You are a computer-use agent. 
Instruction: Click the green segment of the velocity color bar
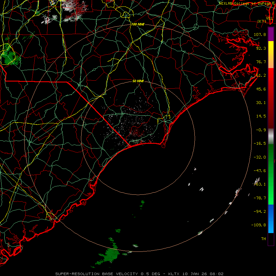click(x=271, y=174)
